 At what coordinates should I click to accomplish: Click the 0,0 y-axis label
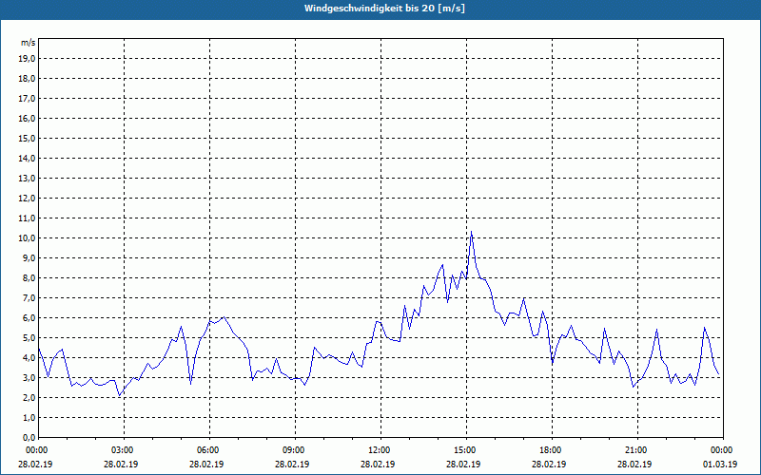pos(29,437)
